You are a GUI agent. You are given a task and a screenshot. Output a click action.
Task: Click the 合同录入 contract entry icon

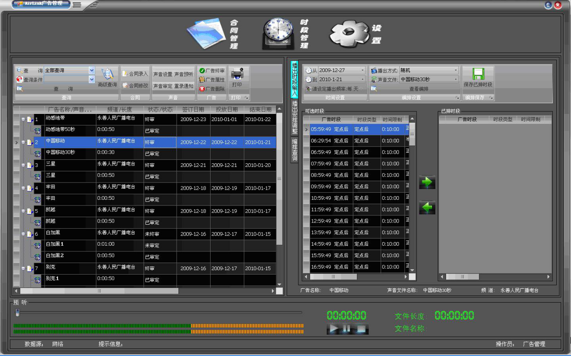point(125,74)
